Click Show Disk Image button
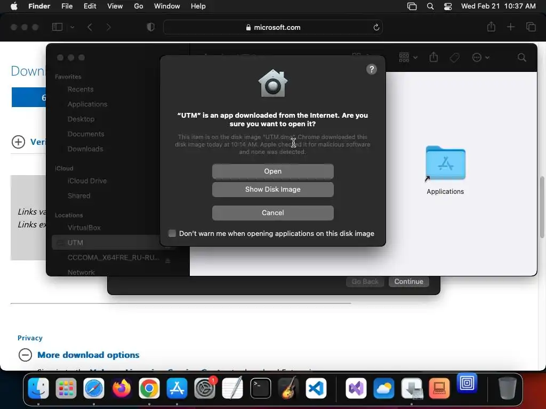This screenshot has height=409, width=546. [x=272, y=190]
